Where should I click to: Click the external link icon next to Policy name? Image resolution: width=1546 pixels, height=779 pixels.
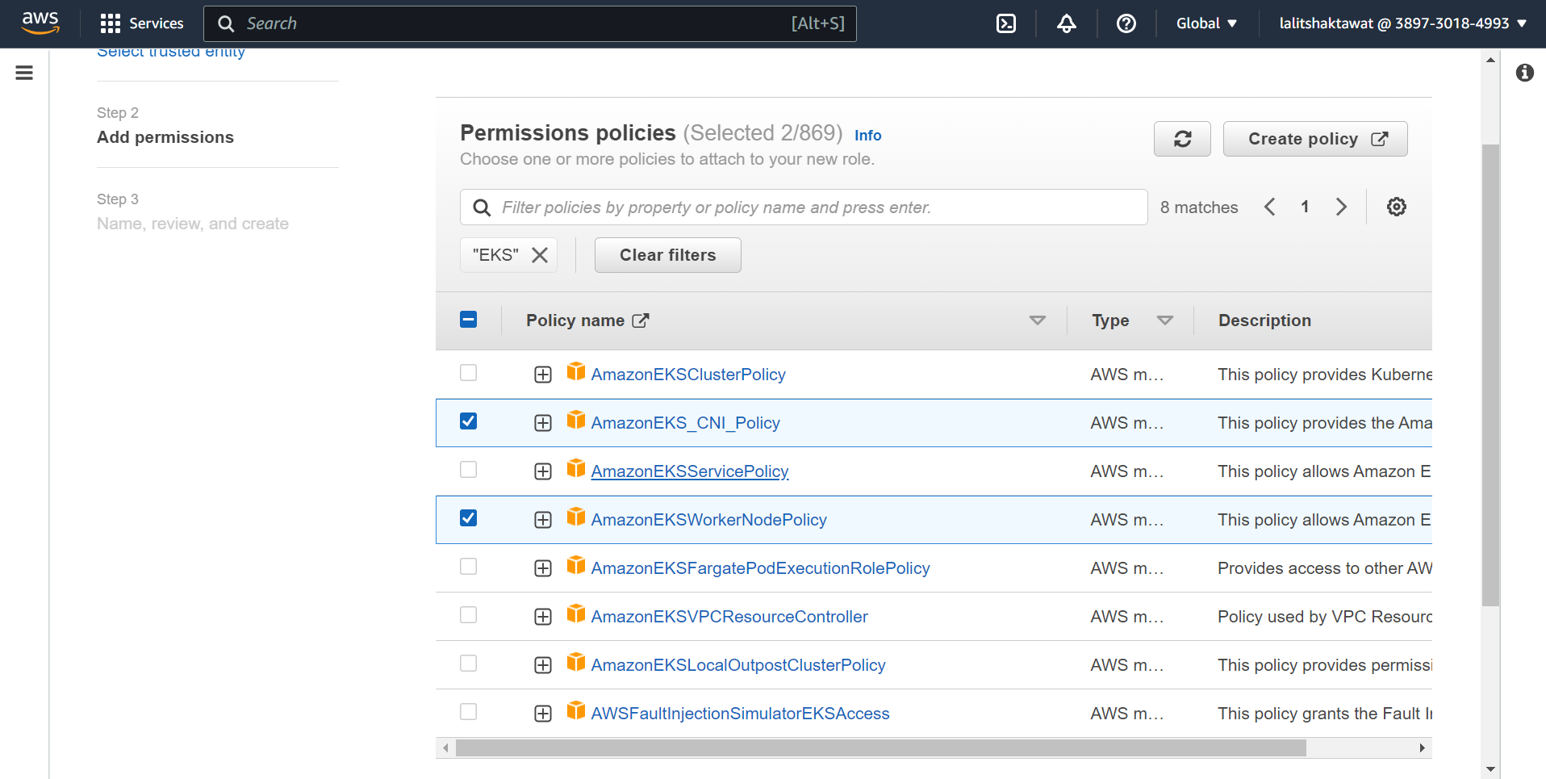click(x=641, y=320)
